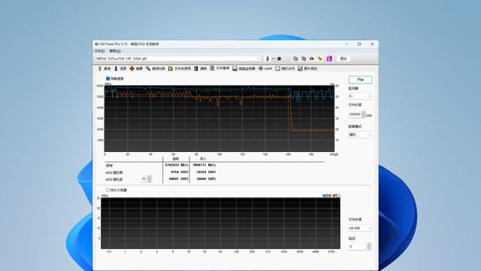The image size is (481, 271).
Task: Open the Benchmark (基准) tab
Action: click(x=104, y=69)
